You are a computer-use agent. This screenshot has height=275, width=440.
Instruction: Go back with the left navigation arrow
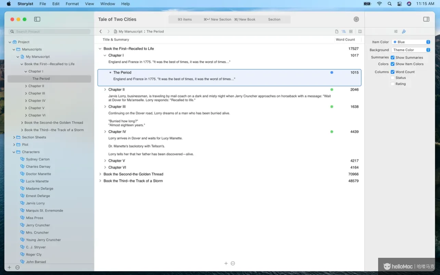tap(100, 31)
